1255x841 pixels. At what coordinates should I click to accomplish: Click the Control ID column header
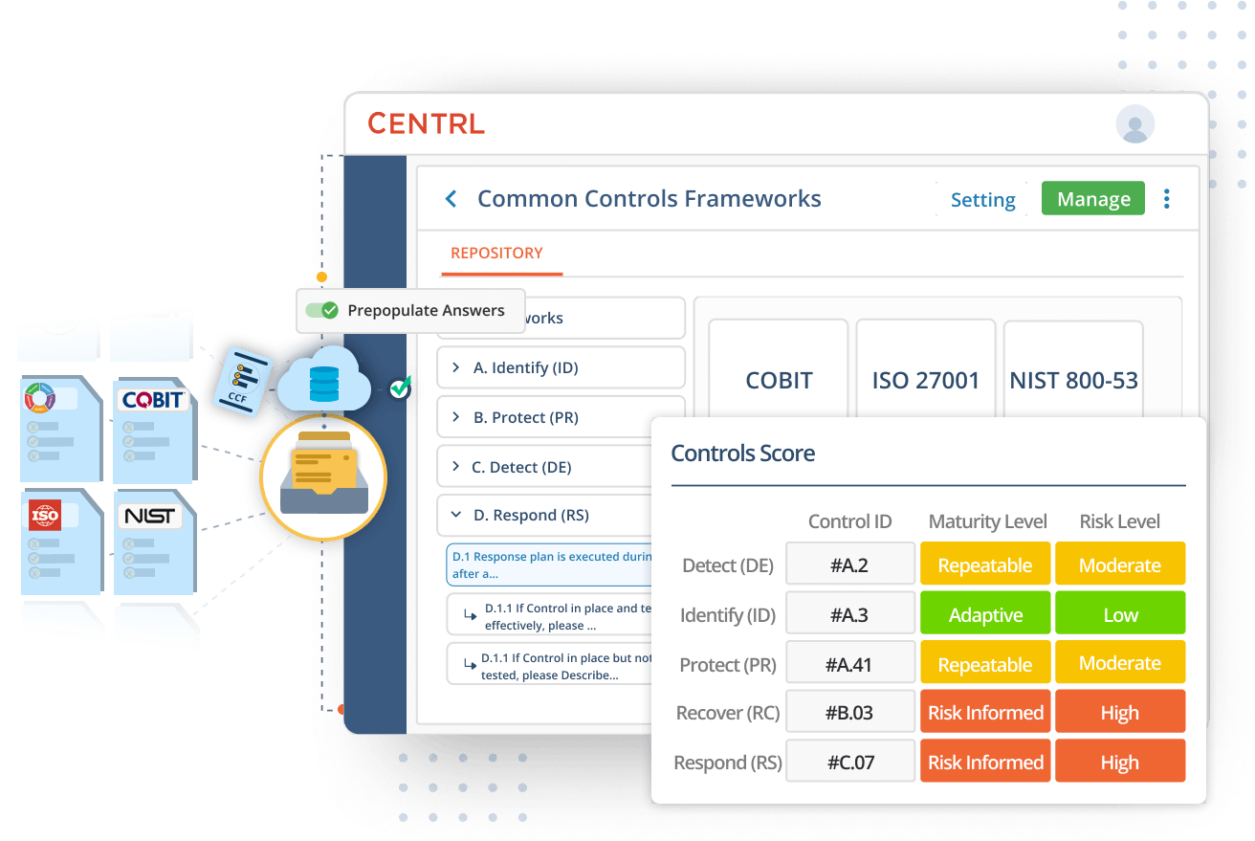click(x=849, y=521)
